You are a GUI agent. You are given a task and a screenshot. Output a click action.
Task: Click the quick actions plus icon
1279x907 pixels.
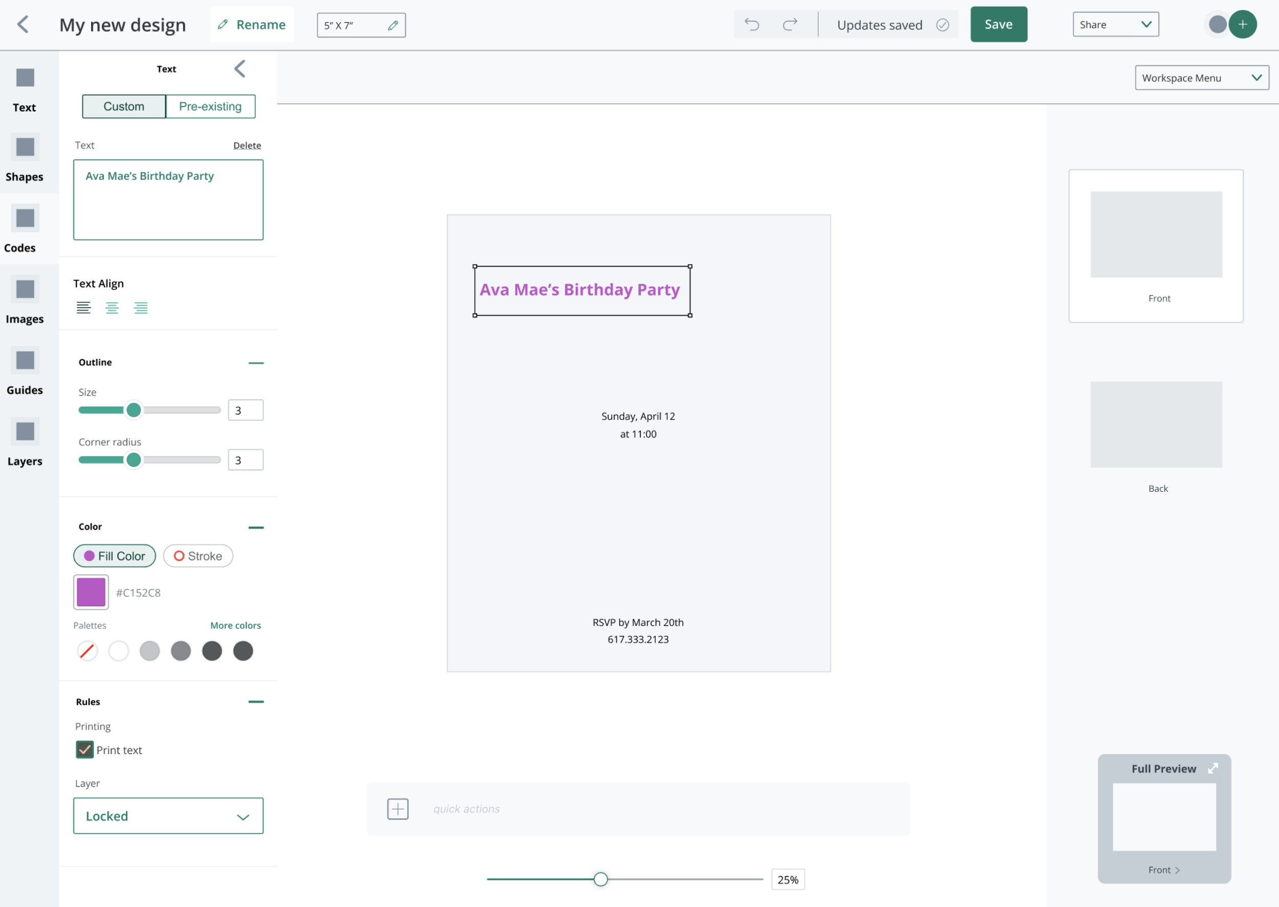click(x=398, y=809)
